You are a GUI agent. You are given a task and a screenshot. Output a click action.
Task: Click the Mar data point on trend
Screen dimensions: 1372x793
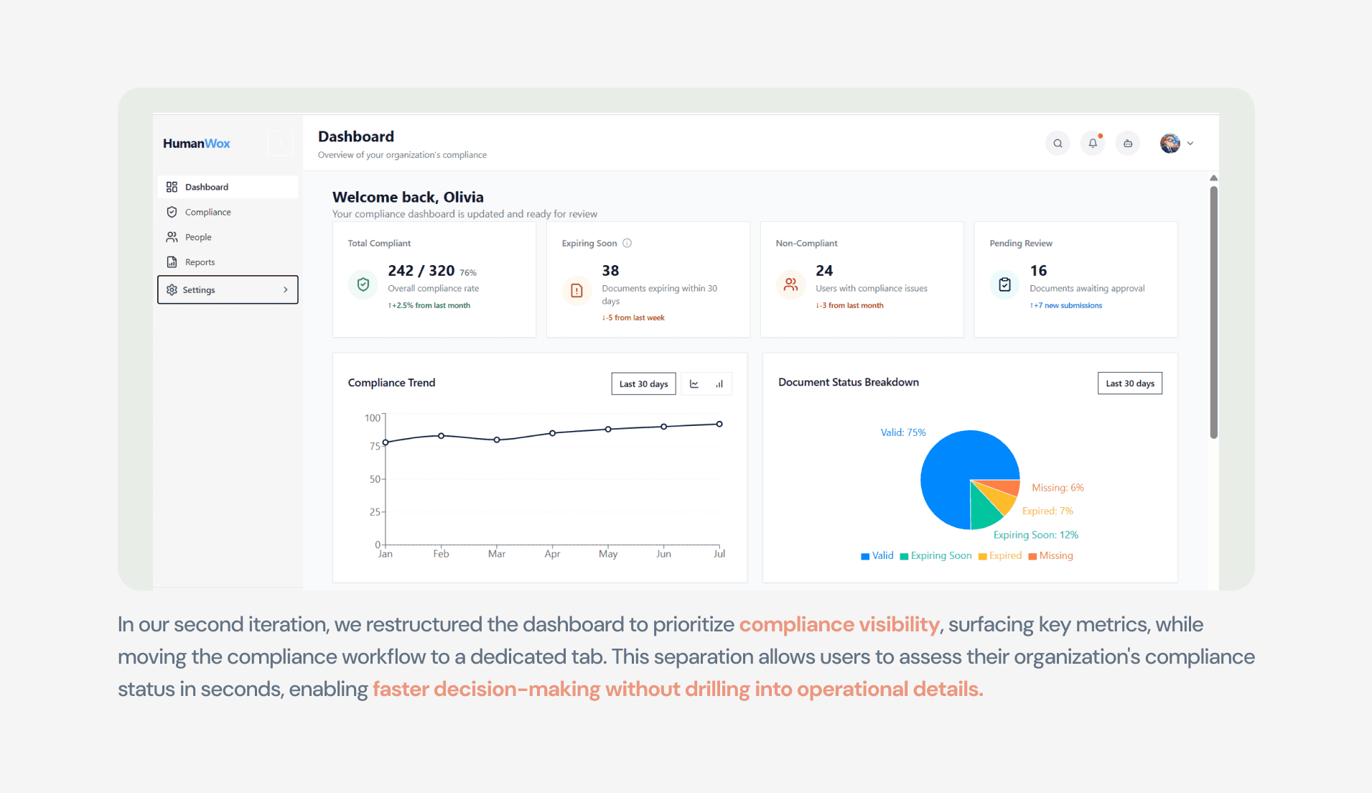click(x=497, y=440)
